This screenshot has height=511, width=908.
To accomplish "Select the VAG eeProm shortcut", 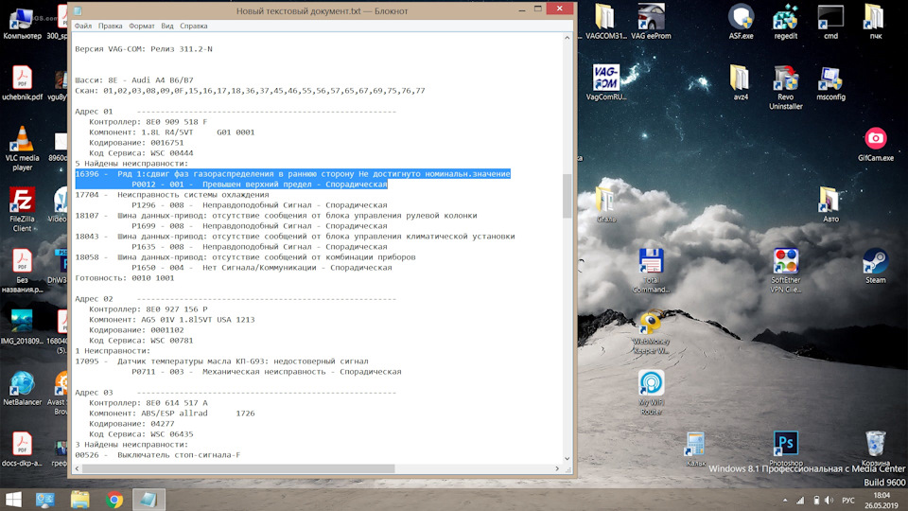I will (x=651, y=22).
